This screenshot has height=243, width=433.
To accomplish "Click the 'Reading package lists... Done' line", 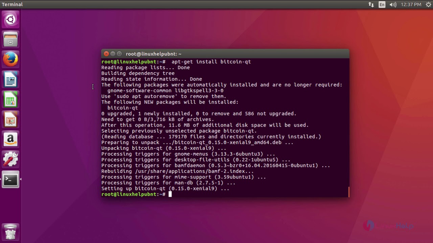I will click(145, 67).
